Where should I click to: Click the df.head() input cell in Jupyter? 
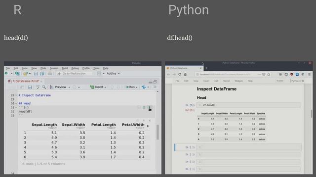click(x=248, y=105)
